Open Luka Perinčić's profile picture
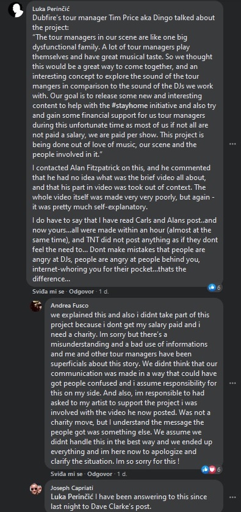Viewport: 241px width, 512px height. coord(16,10)
